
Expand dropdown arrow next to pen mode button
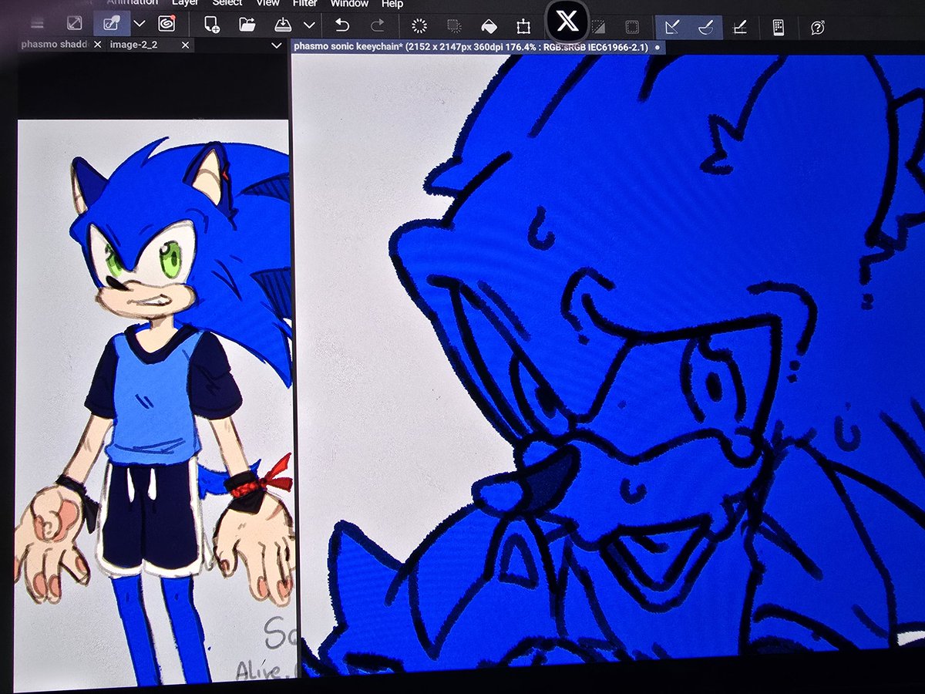(x=140, y=24)
